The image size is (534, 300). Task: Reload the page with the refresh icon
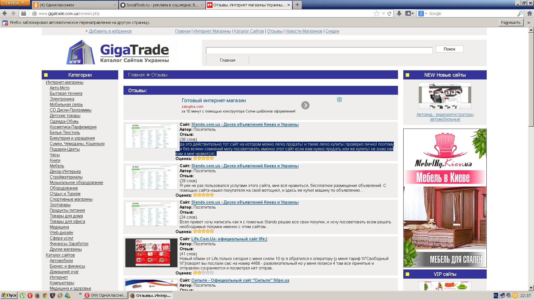(x=389, y=14)
